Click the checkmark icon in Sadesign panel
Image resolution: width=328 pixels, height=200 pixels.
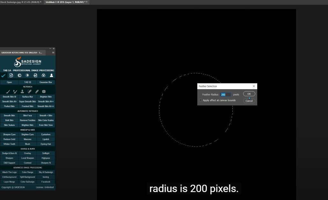click(x=4, y=75)
